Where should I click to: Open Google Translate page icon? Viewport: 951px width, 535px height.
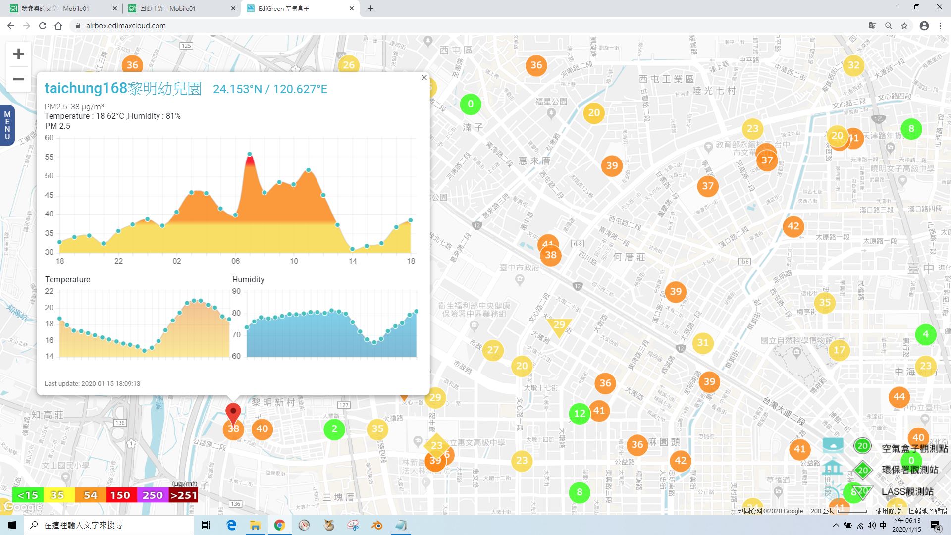coord(872,26)
